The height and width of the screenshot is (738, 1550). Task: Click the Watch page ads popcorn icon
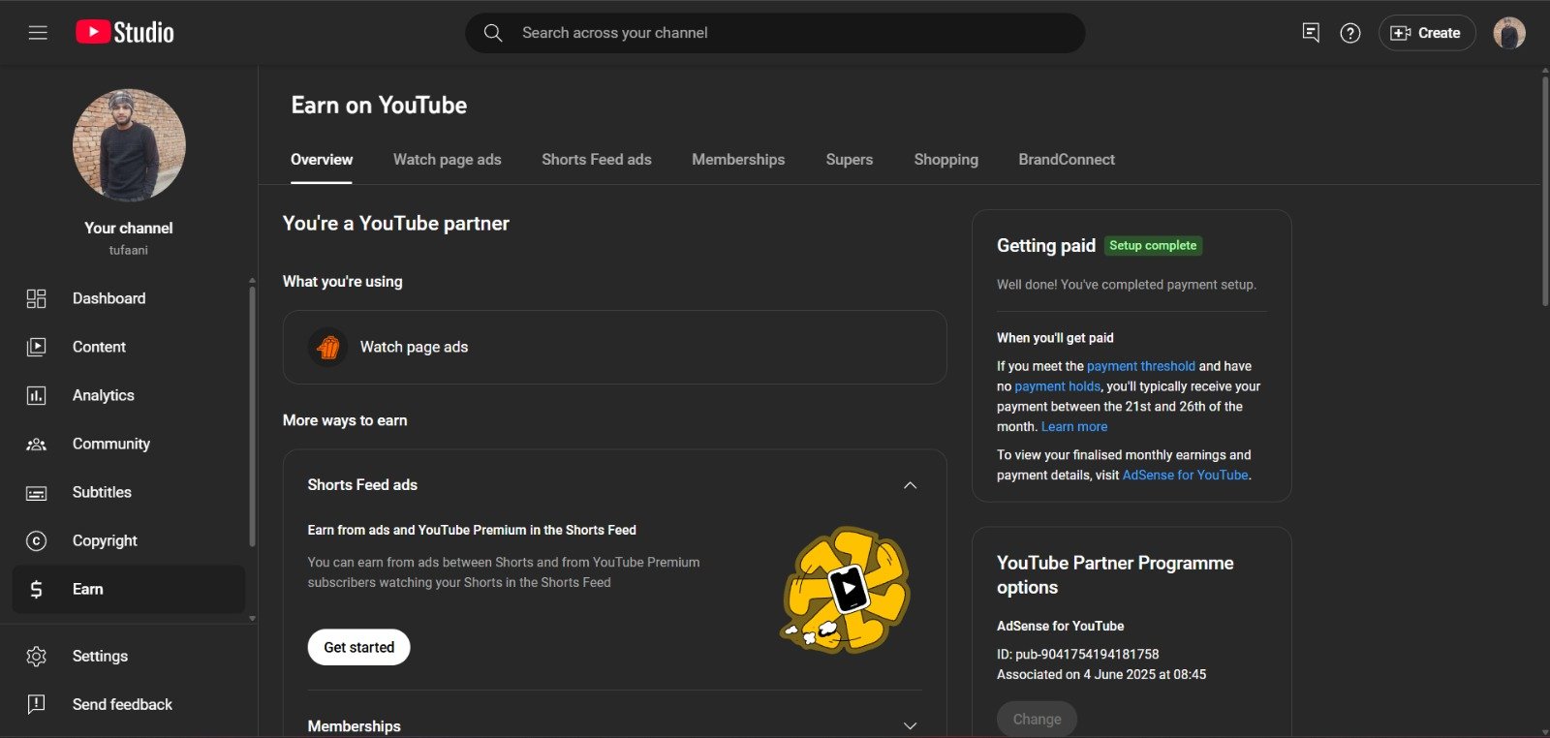[x=328, y=347]
